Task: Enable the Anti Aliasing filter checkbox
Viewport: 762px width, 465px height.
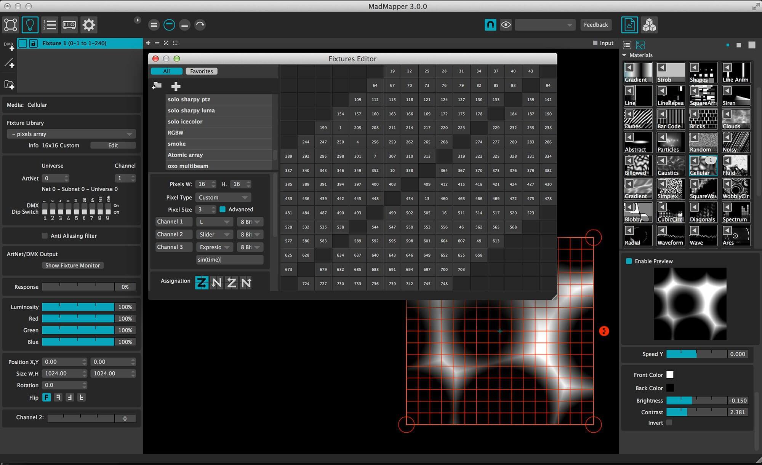Action: coord(45,236)
